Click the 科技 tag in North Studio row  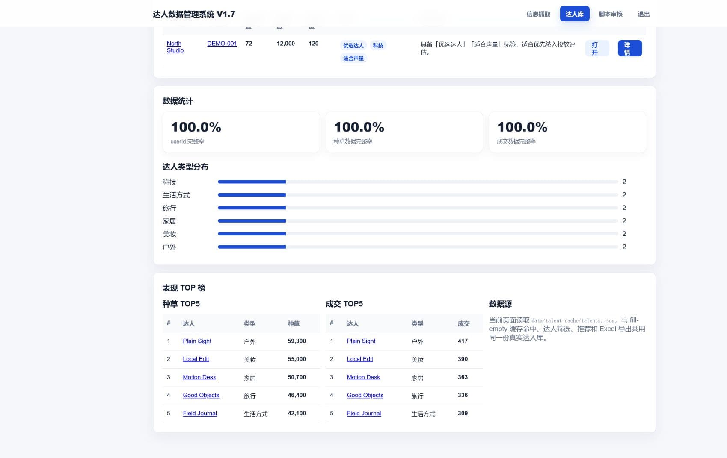(378, 45)
